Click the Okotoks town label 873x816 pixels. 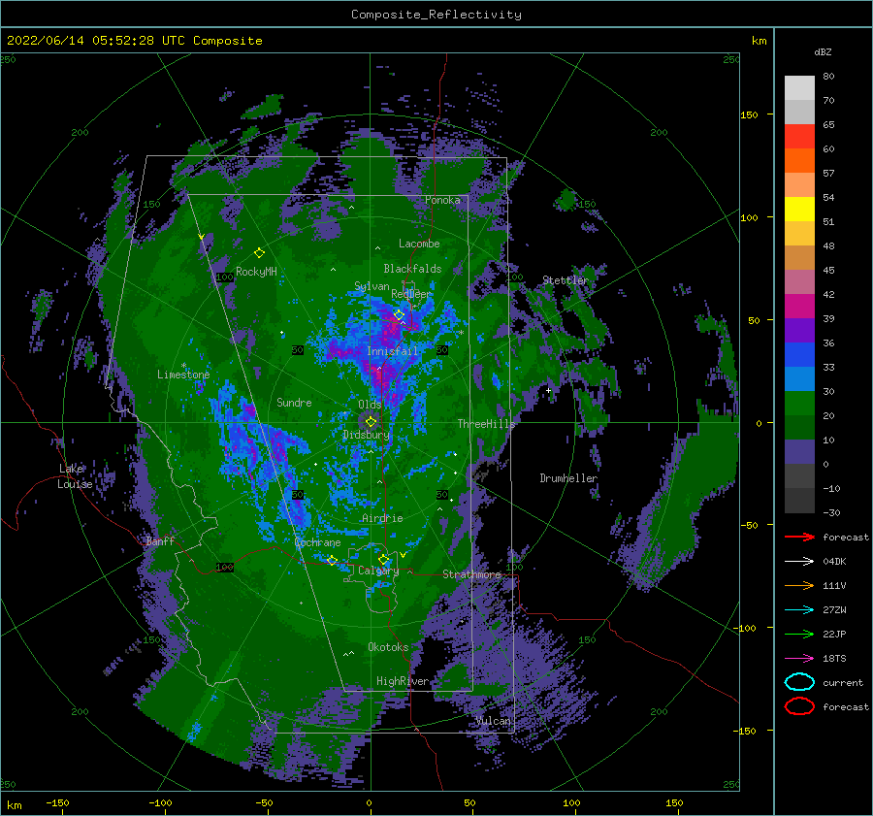point(388,647)
